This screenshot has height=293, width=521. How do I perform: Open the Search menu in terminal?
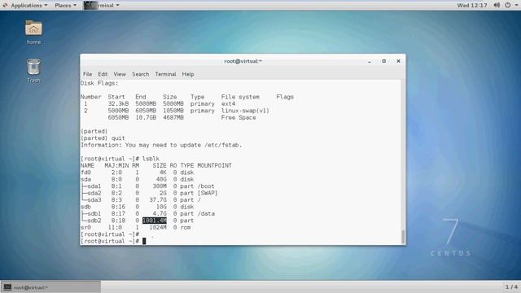[x=141, y=74]
